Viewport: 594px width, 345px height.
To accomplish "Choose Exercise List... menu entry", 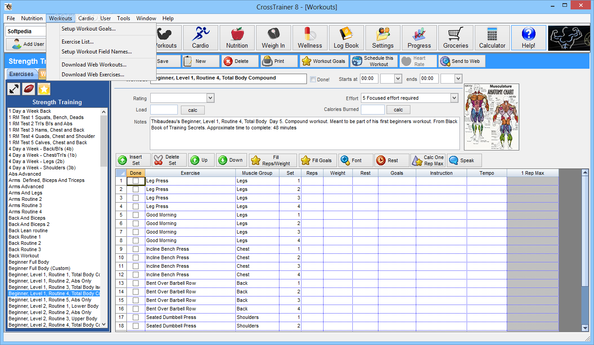I will (77, 42).
